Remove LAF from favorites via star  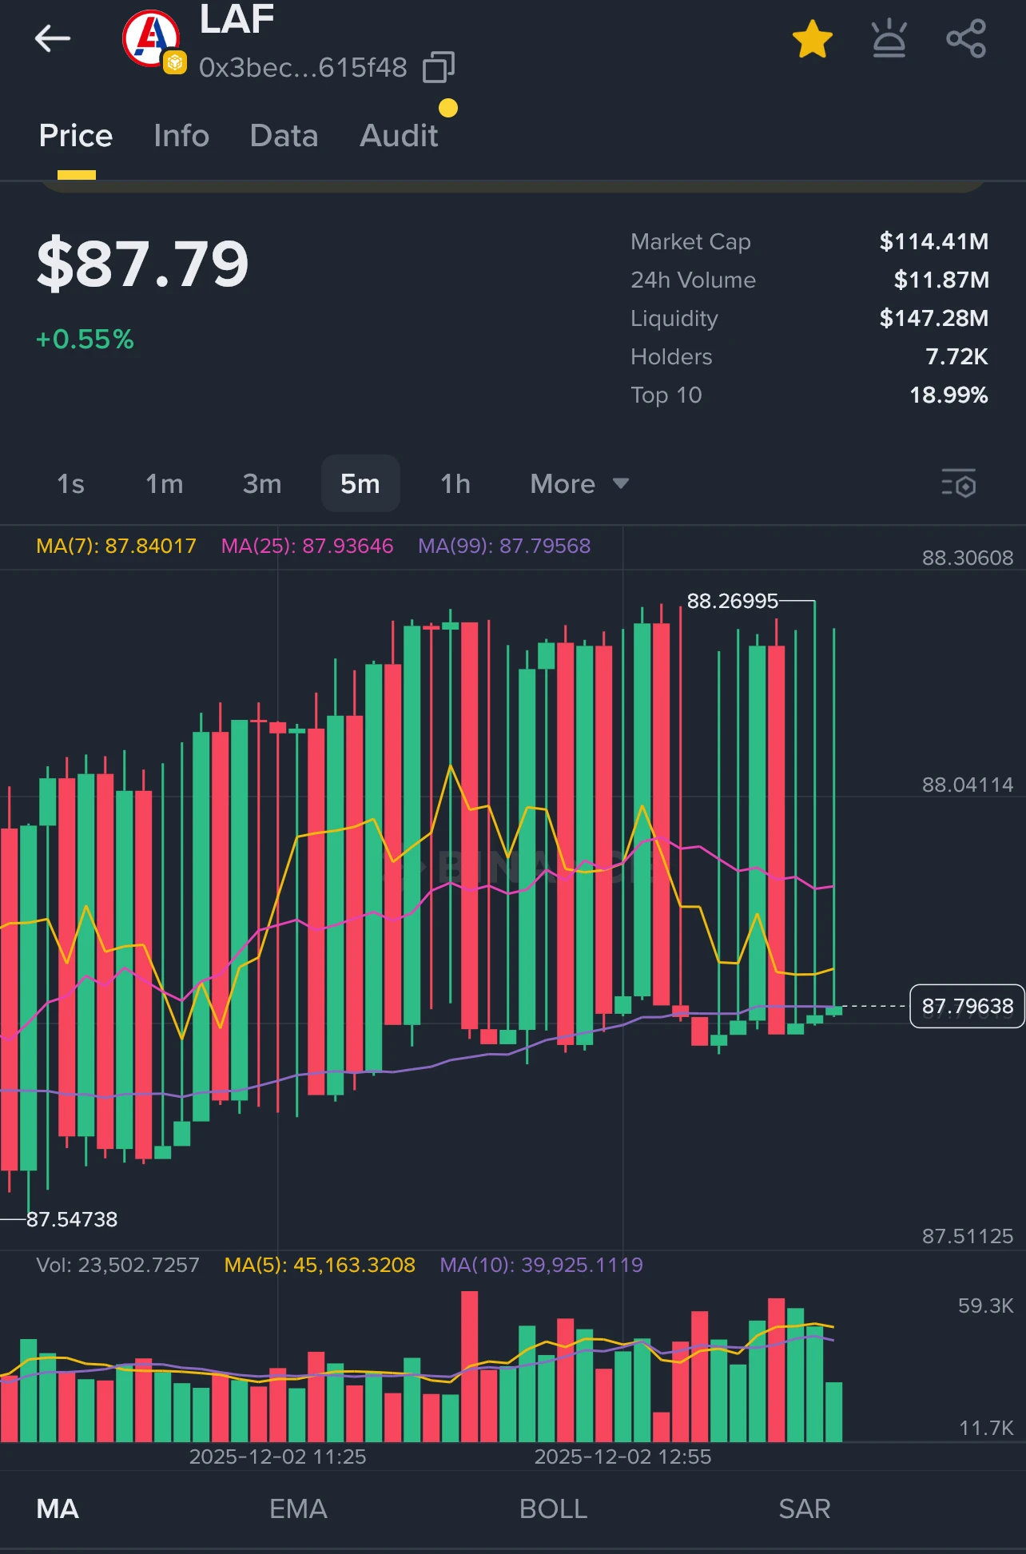[812, 39]
